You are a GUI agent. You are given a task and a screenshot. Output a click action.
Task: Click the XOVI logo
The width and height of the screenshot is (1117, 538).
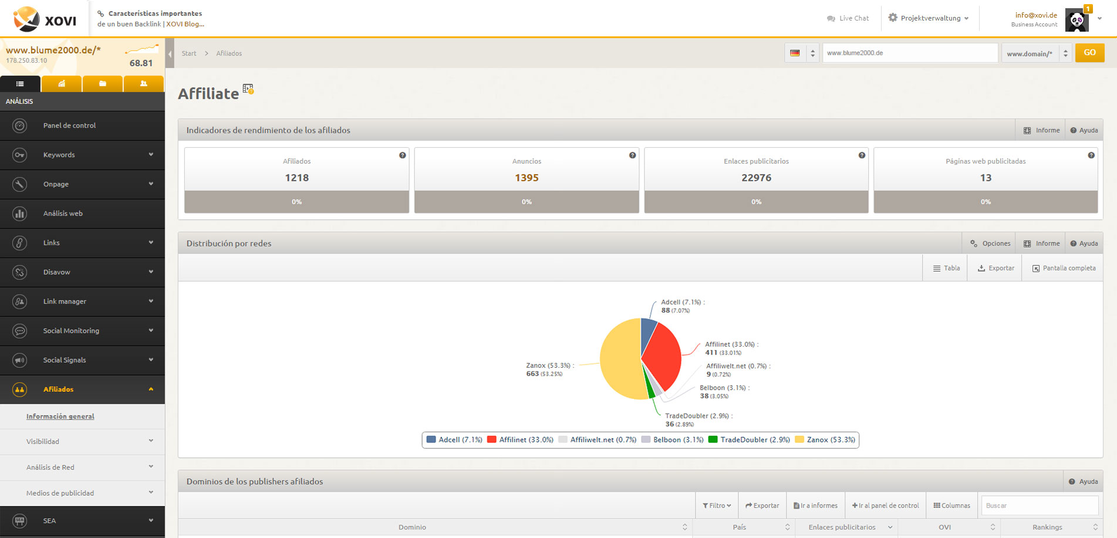pyautogui.click(x=45, y=19)
